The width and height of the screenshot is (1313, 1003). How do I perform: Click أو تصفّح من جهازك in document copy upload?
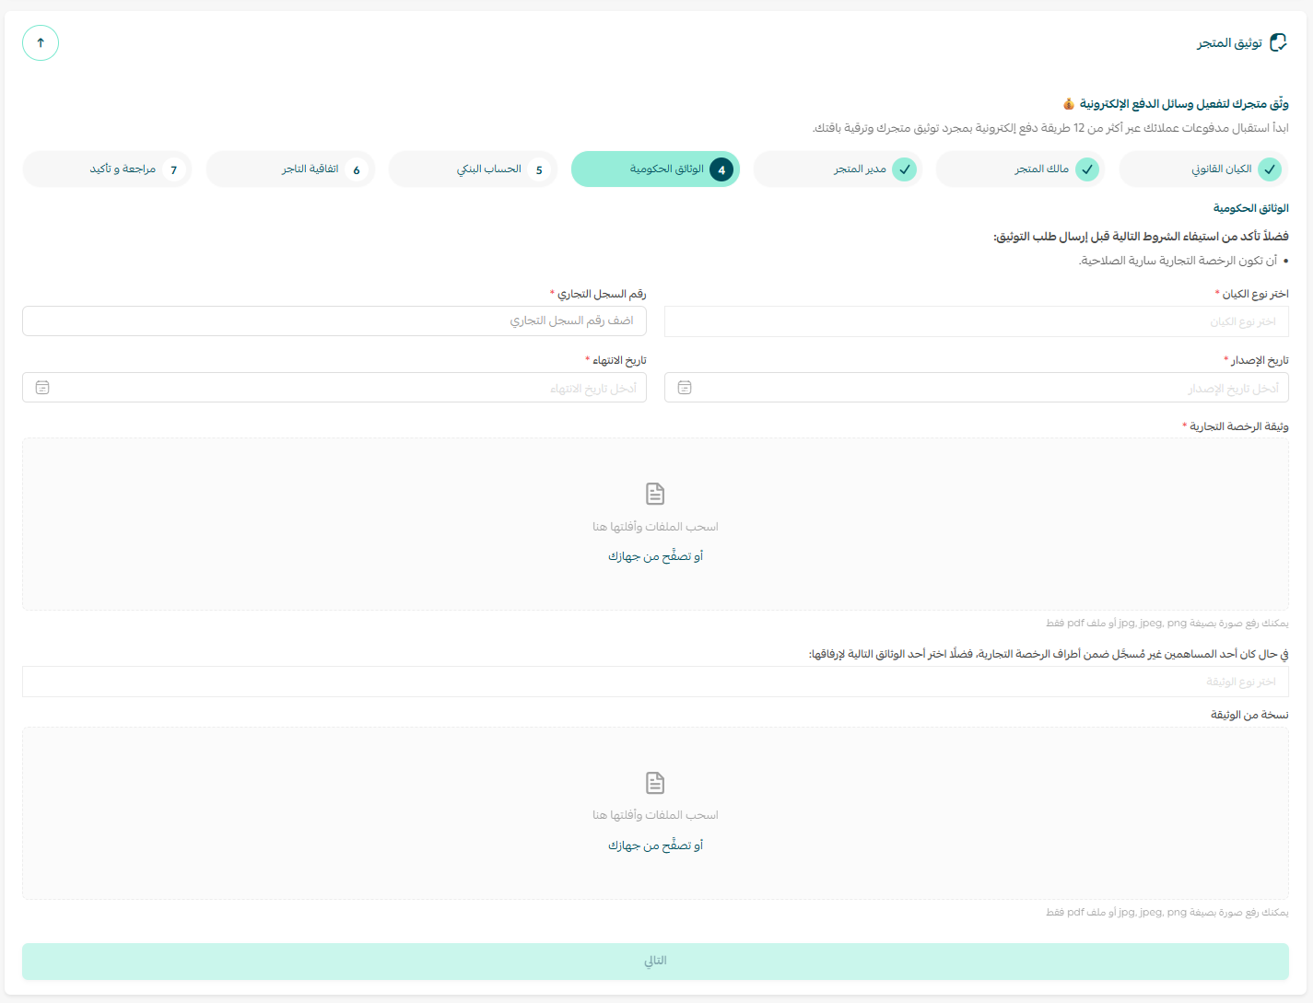pyautogui.click(x=655, y=846)
